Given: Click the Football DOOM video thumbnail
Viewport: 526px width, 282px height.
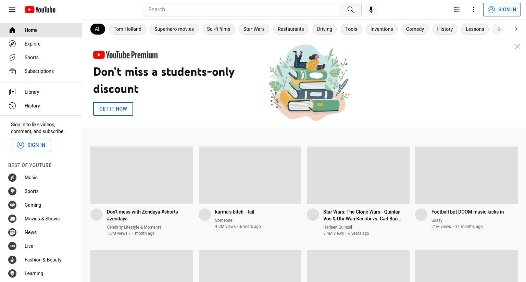Looking at the screenshot, I should coord(466,175).
